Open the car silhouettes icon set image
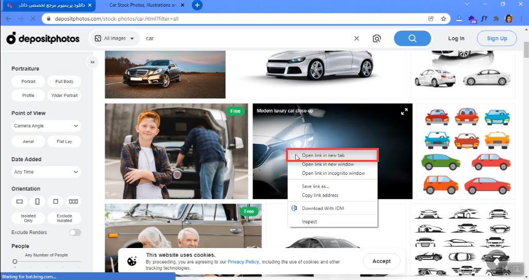Screen dimensions: 529x280 click(462, 240)
